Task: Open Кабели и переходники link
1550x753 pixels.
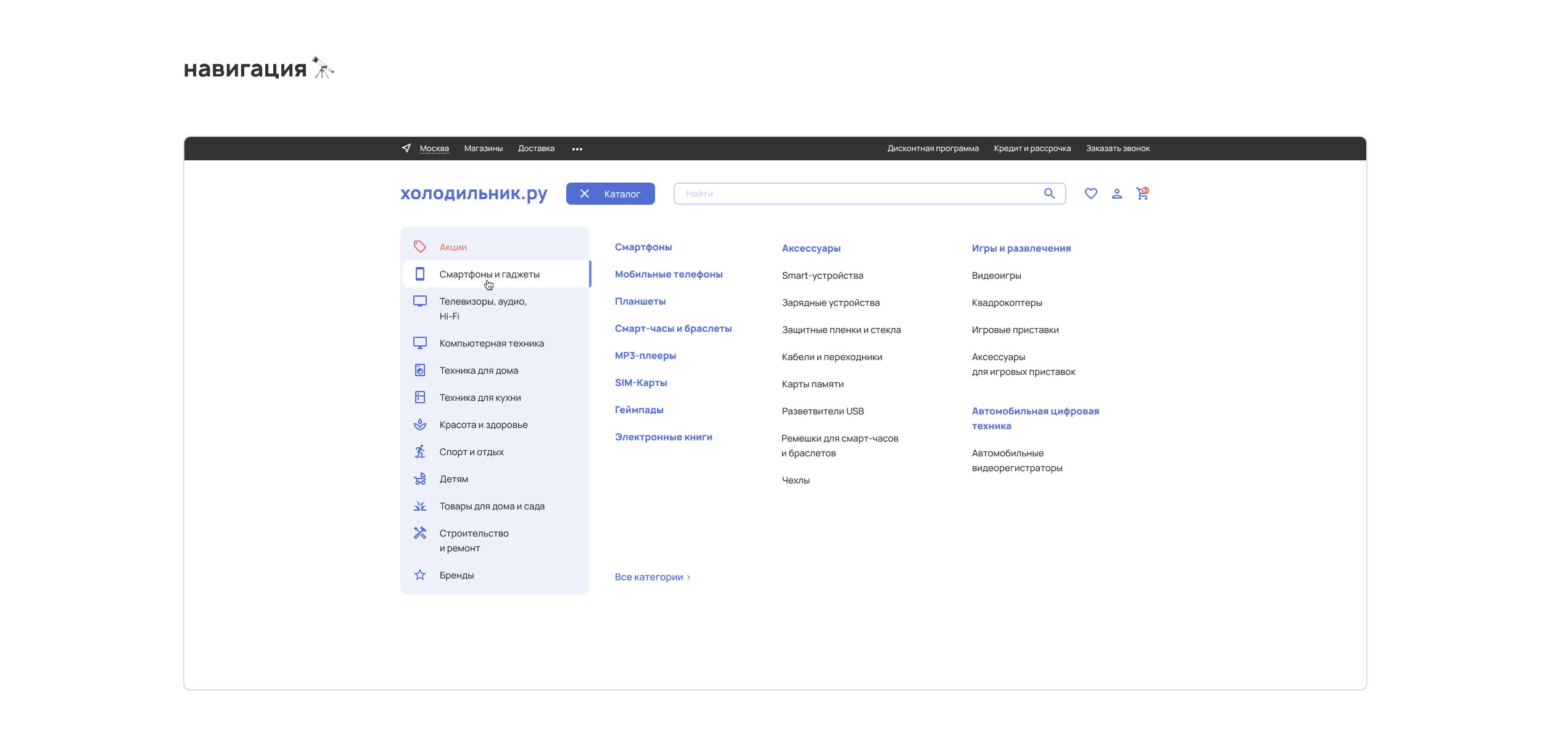Action: click(832, 356)
